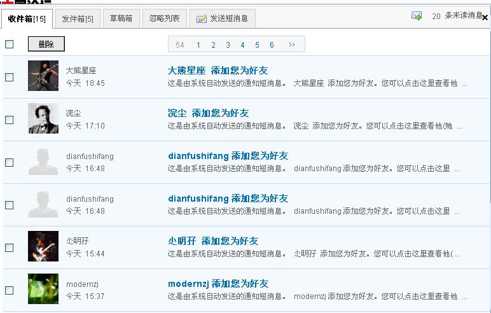Open 尘明孖's guitarist avatar
Screen dimensions: 491x313
[43, 246]
